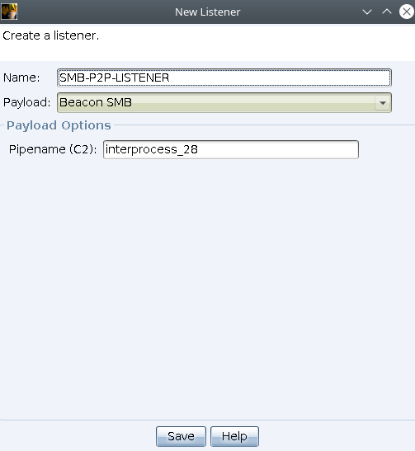Click the 'Payload:' label
This screenshot has height=451, width=415.
pyautogui.click(x=26, y=102)
